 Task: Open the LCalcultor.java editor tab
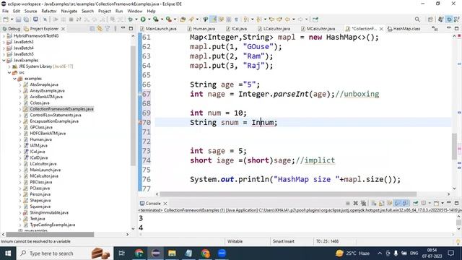click(x=274, y=29)
